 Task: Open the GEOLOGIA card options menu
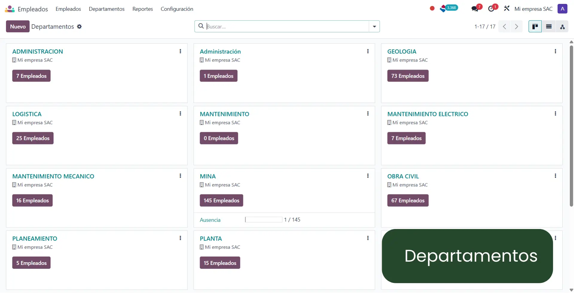(556, 51)
